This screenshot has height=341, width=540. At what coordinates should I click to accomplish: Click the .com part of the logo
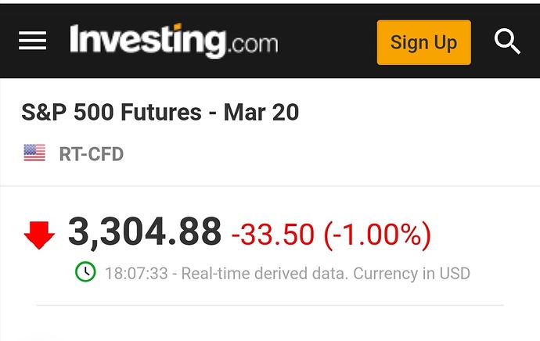(253, 44)
